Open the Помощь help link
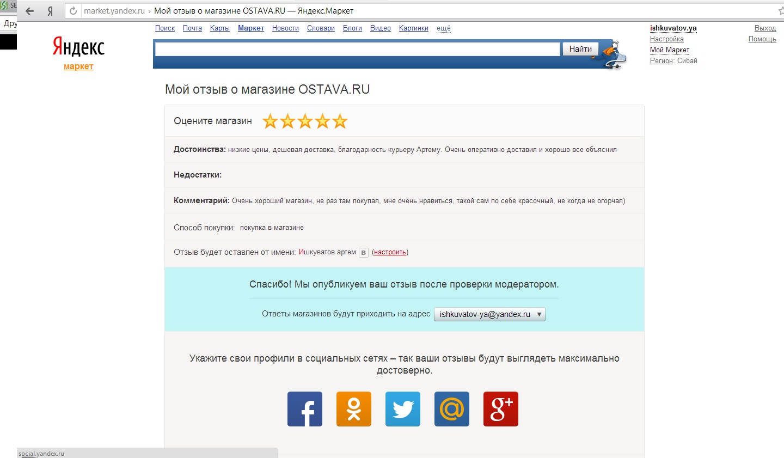 pos(762,39)
